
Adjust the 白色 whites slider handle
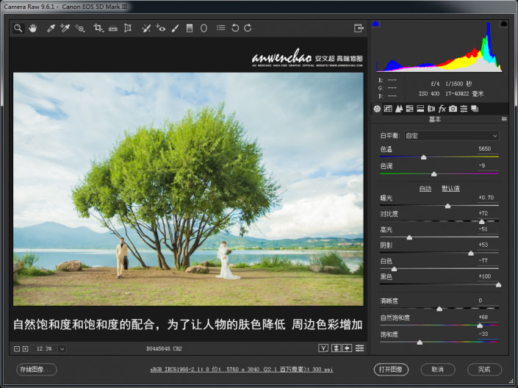[394, 269]
